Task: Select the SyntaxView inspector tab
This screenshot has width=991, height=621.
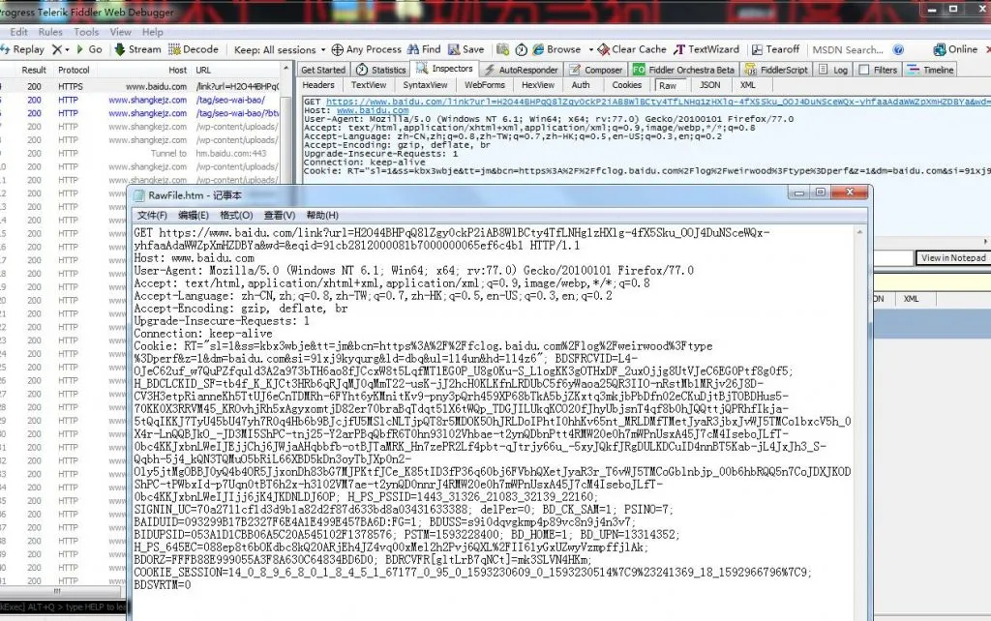Action: (425, 85)
